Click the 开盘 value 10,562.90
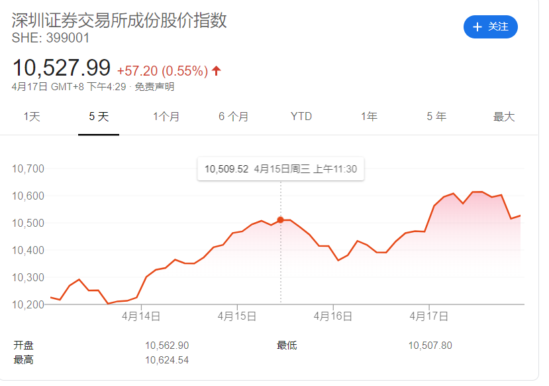This screenshot has width=549, height=386. click(167, 346)
